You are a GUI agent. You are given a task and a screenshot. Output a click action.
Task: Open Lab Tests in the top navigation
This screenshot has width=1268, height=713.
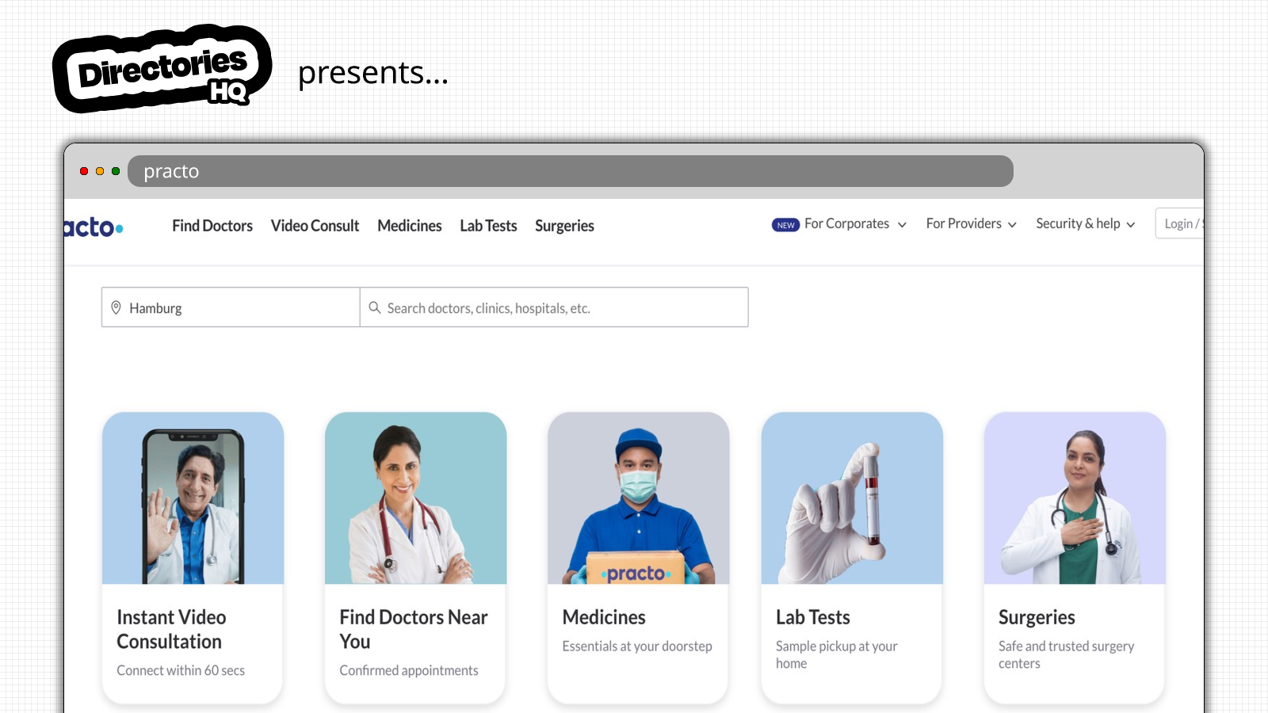point(488,226)
